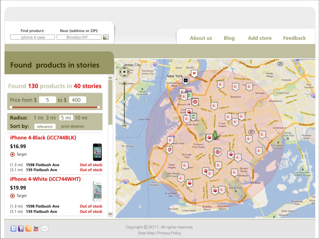
Task: Click the email envelope icon
Action: tap(45, 228)
